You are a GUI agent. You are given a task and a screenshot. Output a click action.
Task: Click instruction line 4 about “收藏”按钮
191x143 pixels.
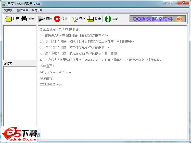(79, 54)
